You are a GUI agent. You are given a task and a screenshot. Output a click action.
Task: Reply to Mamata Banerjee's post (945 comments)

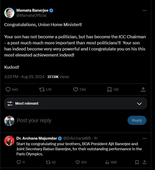tap(8, 89)
